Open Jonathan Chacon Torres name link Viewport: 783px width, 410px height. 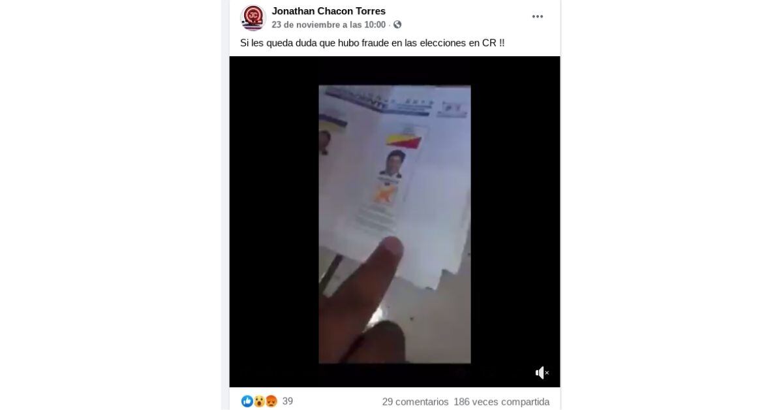coord(328,11)
